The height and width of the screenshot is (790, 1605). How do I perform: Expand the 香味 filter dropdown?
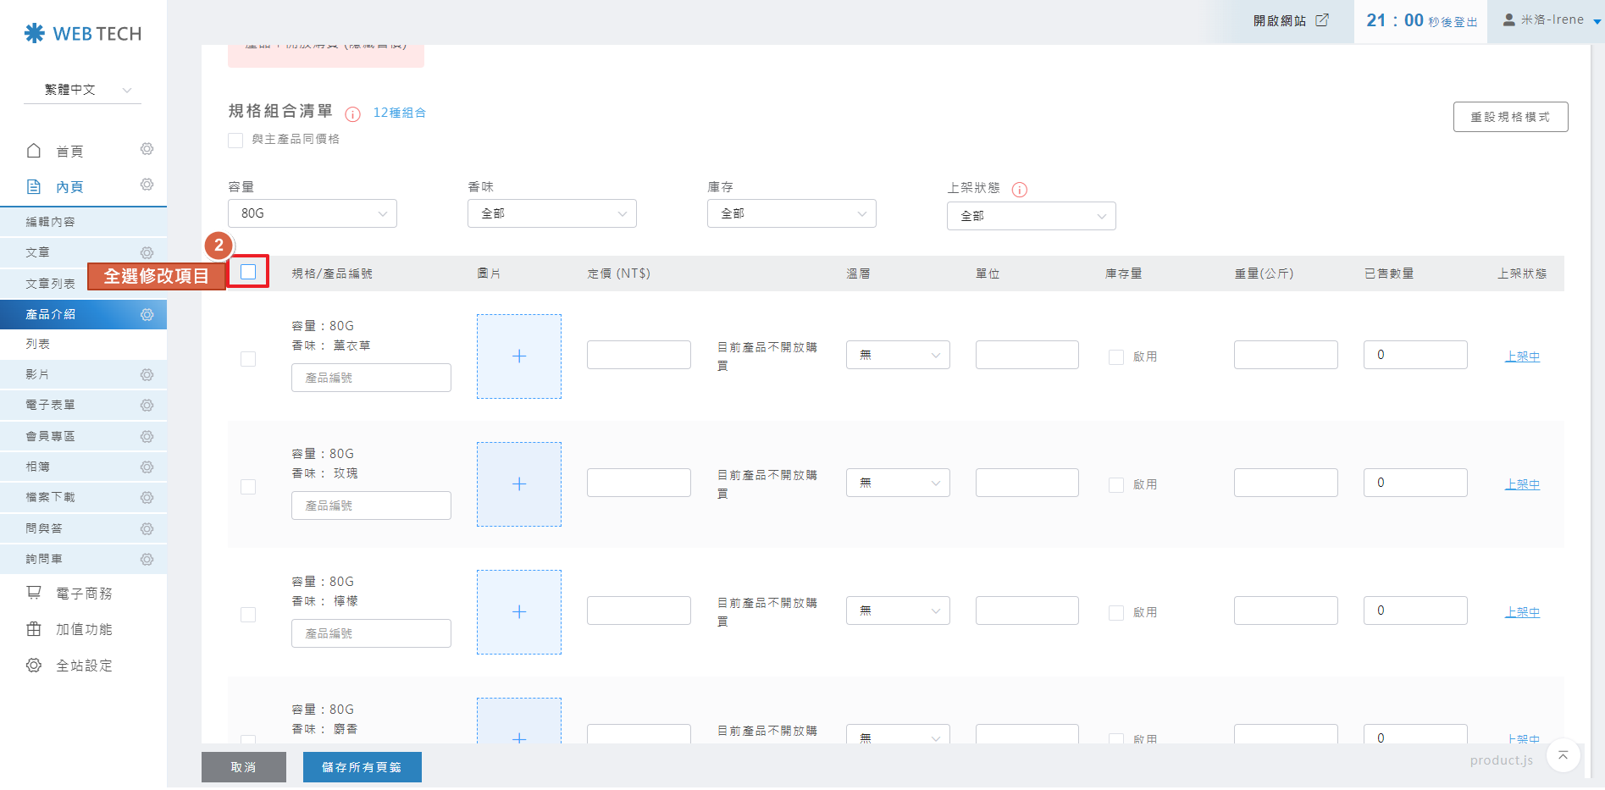point(551,213)
